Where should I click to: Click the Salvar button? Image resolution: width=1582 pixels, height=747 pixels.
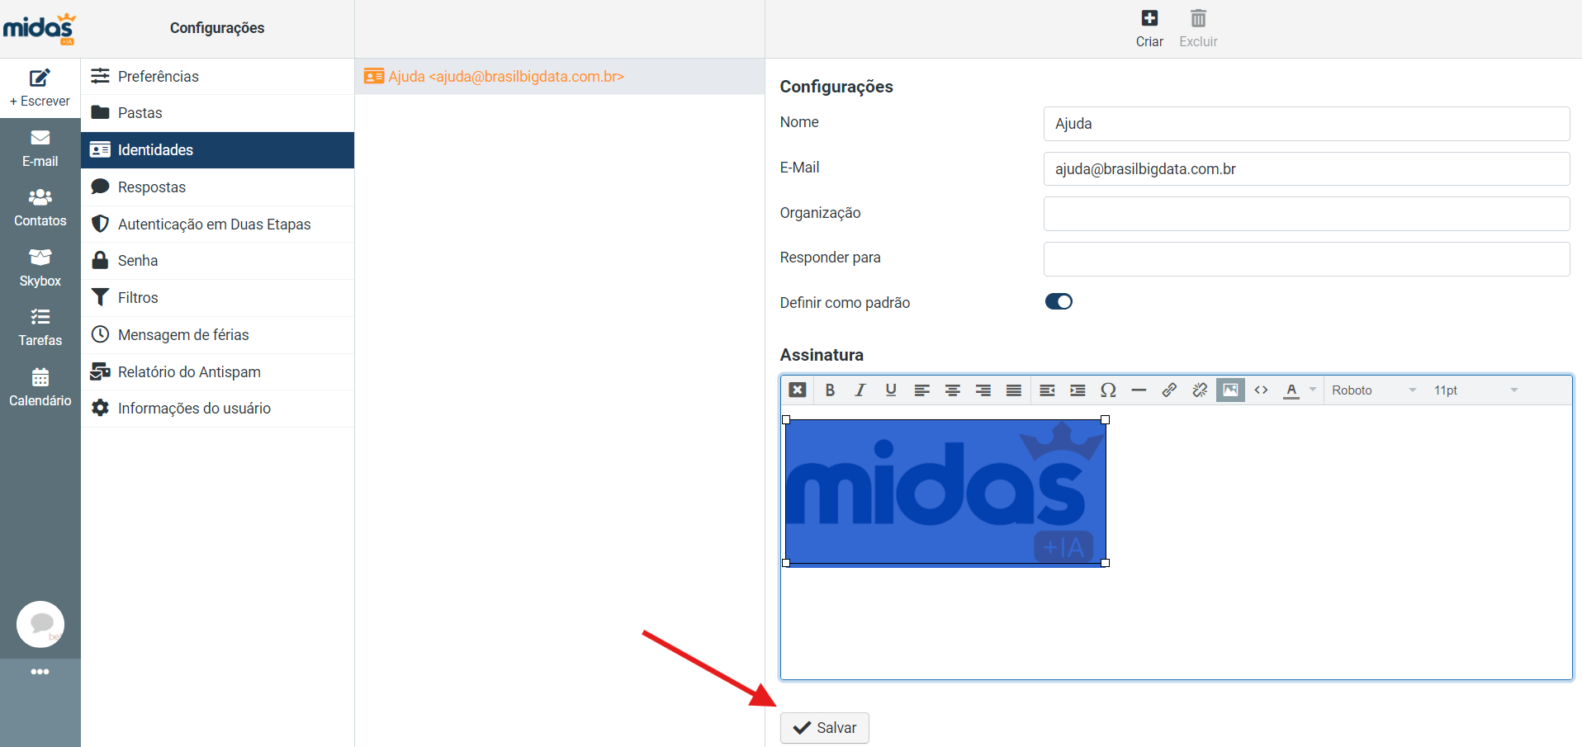coord(824,728)
